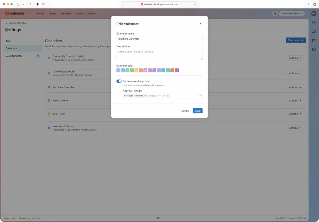319x222 pixels.
Task: Click Women's Ministry calendar name
Action: (x=63, y=126)
